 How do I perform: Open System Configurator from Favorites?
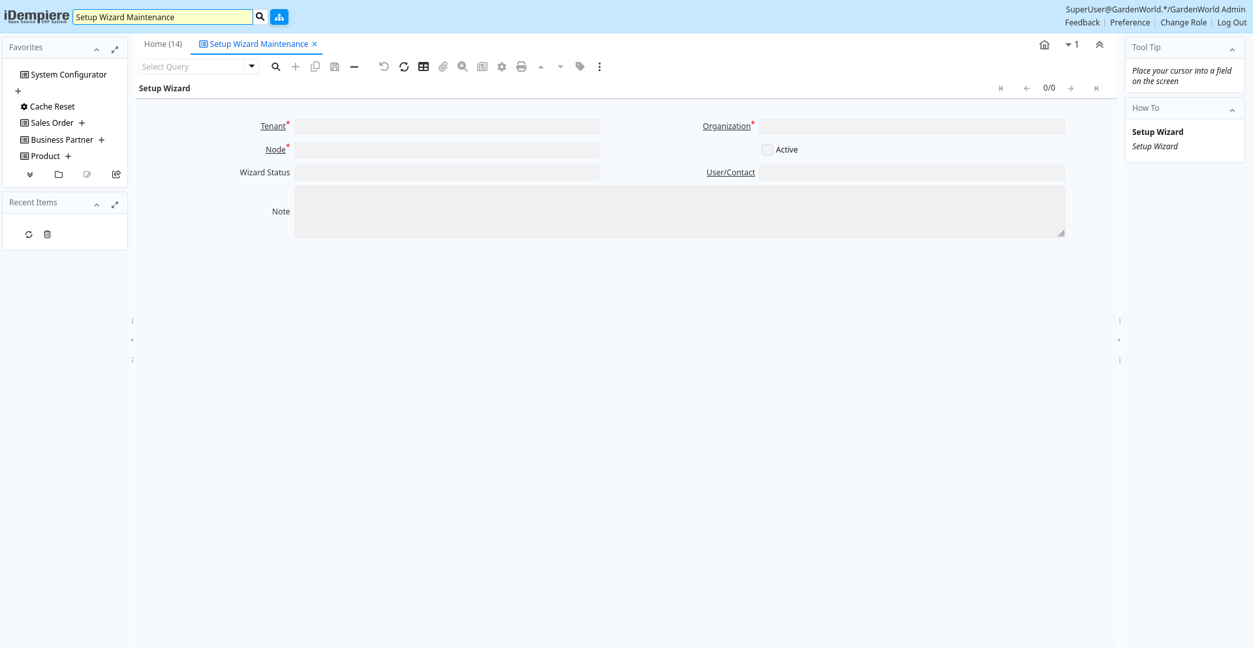click(x=69, y=75)
